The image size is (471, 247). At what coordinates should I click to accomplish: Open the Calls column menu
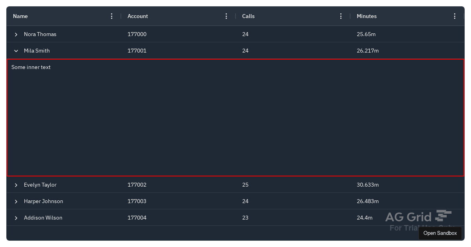coord(341,16)
